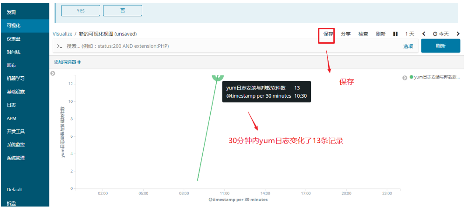This screenshot has height=207, width=468.
Task: Go to the Visualize breadcrumb link
Action: click(62, 34)
